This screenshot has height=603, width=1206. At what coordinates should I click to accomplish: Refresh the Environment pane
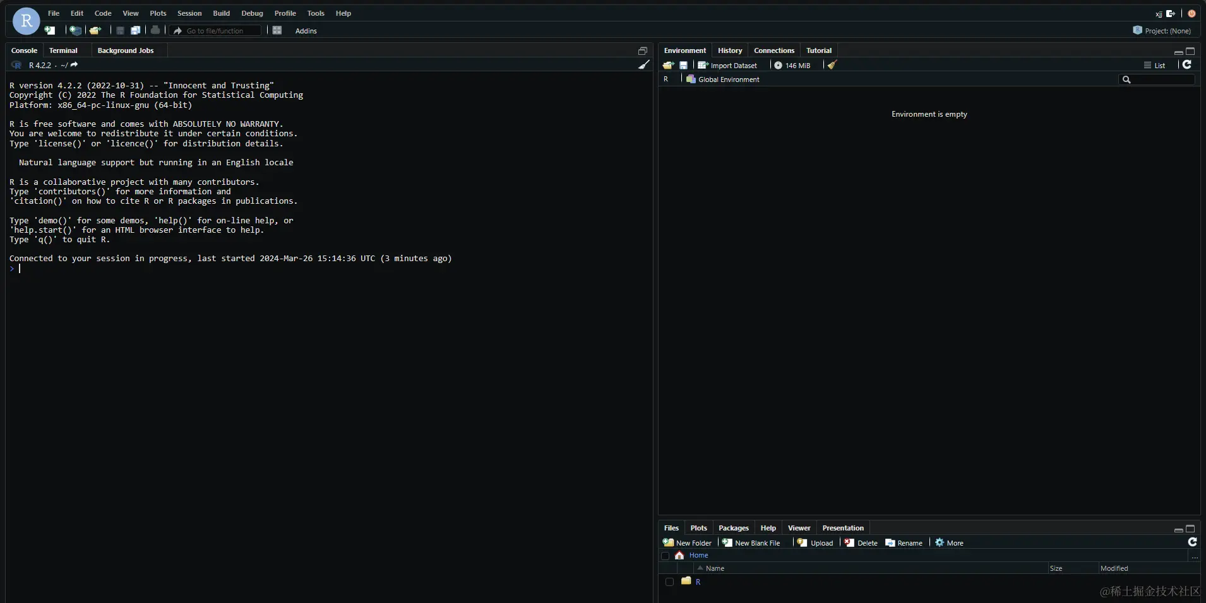pyautogui.click(x=1187, y=64)
